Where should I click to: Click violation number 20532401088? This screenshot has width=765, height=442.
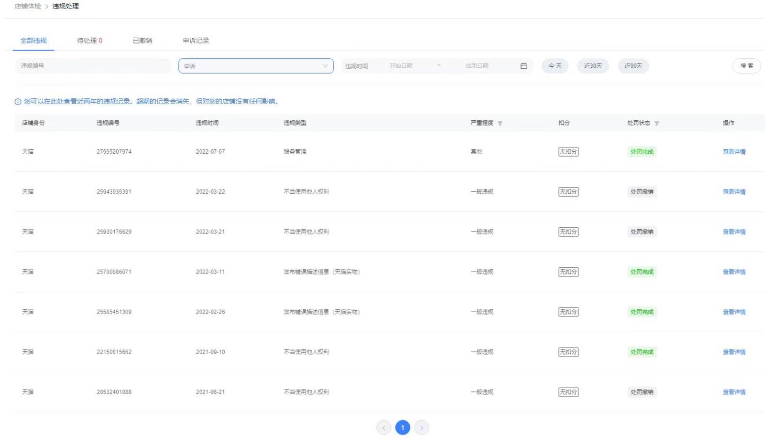click(114, 392)
